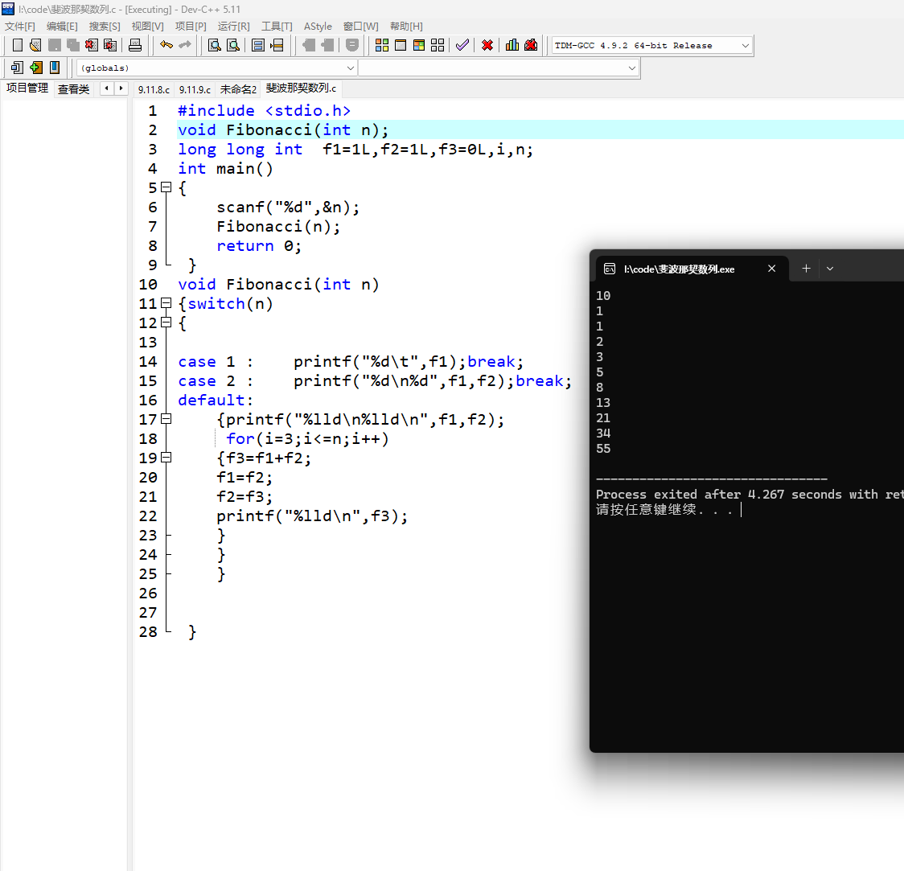Click the #include <stdio.h> code line
Image resolution: width=904 pixels, height=871 pixels.
pyautogui.click(x=264, y=110)
